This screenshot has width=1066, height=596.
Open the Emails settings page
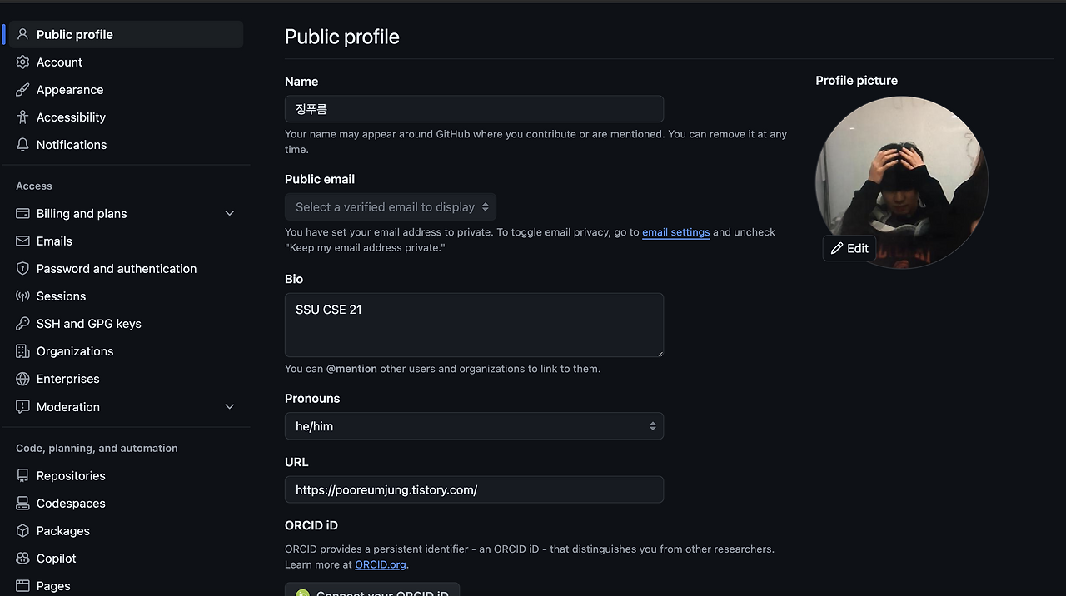coord(54,241)
